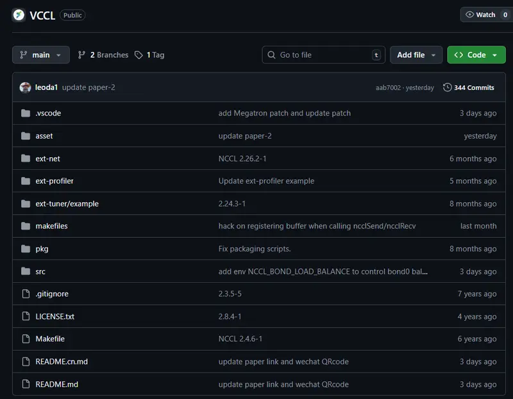Click the clock icon beside 344 Commits
This screenshot has height=399, width=513.
(448, 87)
